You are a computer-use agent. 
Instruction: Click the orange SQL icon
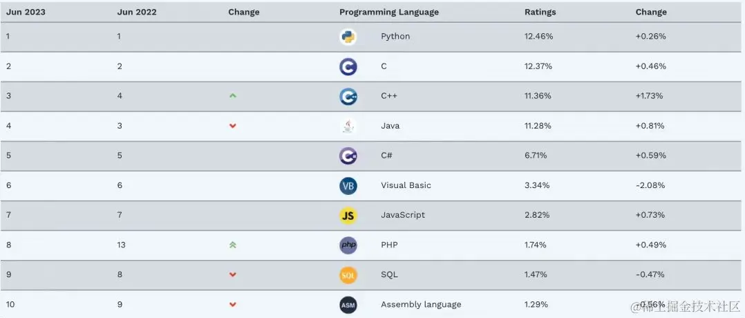click(348, 275)
